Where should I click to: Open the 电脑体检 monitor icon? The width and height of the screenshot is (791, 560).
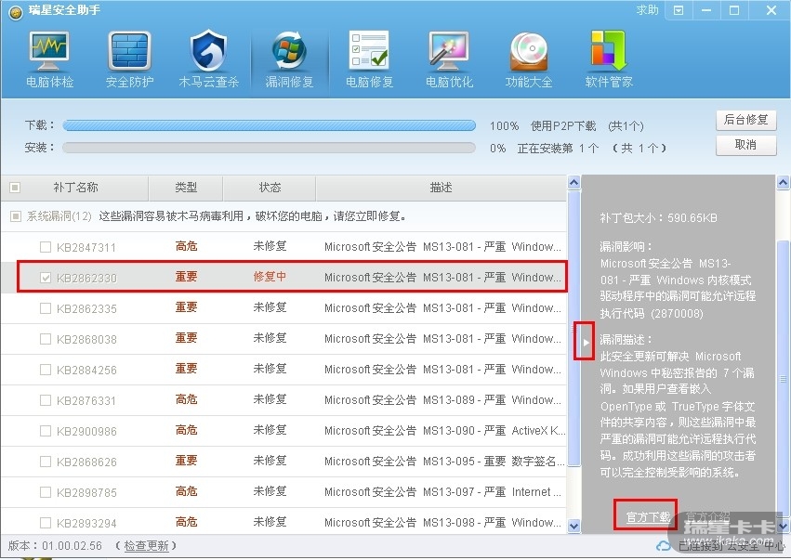pos(49,51)
